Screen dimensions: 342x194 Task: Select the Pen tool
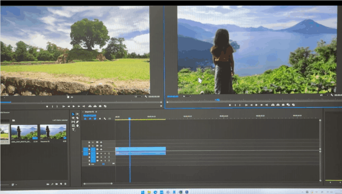(x=77, y=122)
